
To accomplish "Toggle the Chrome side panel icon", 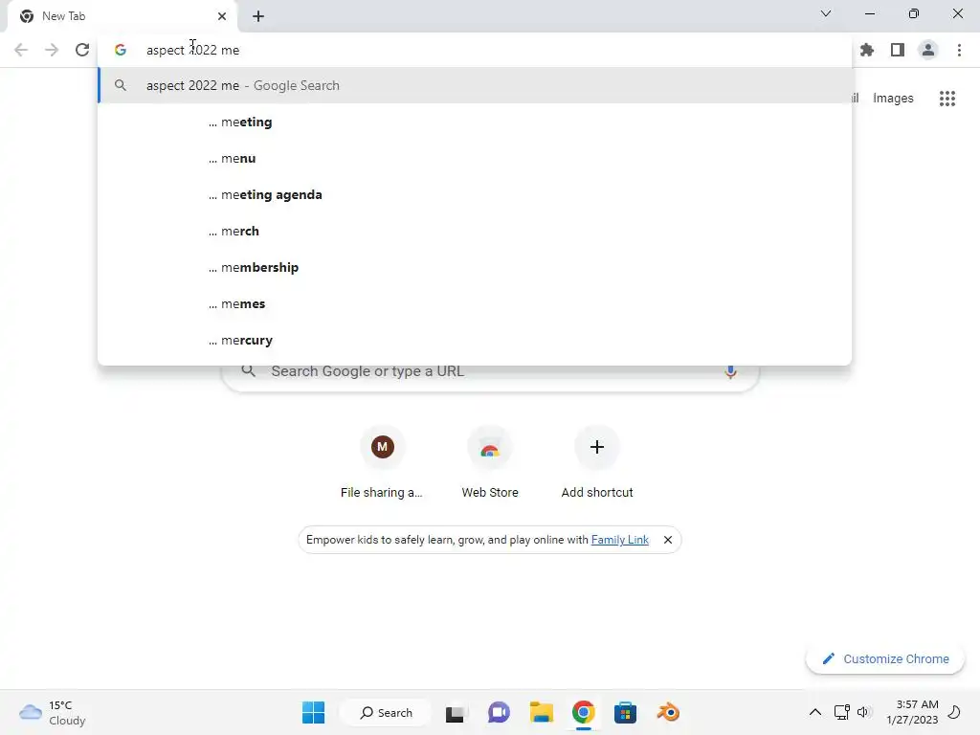I will click(898, 50).
